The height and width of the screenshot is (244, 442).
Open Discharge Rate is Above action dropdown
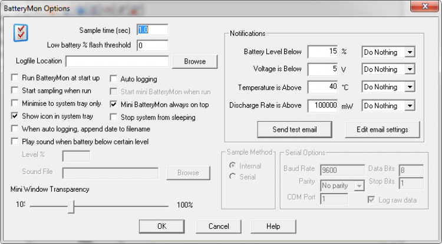[410, 106]
